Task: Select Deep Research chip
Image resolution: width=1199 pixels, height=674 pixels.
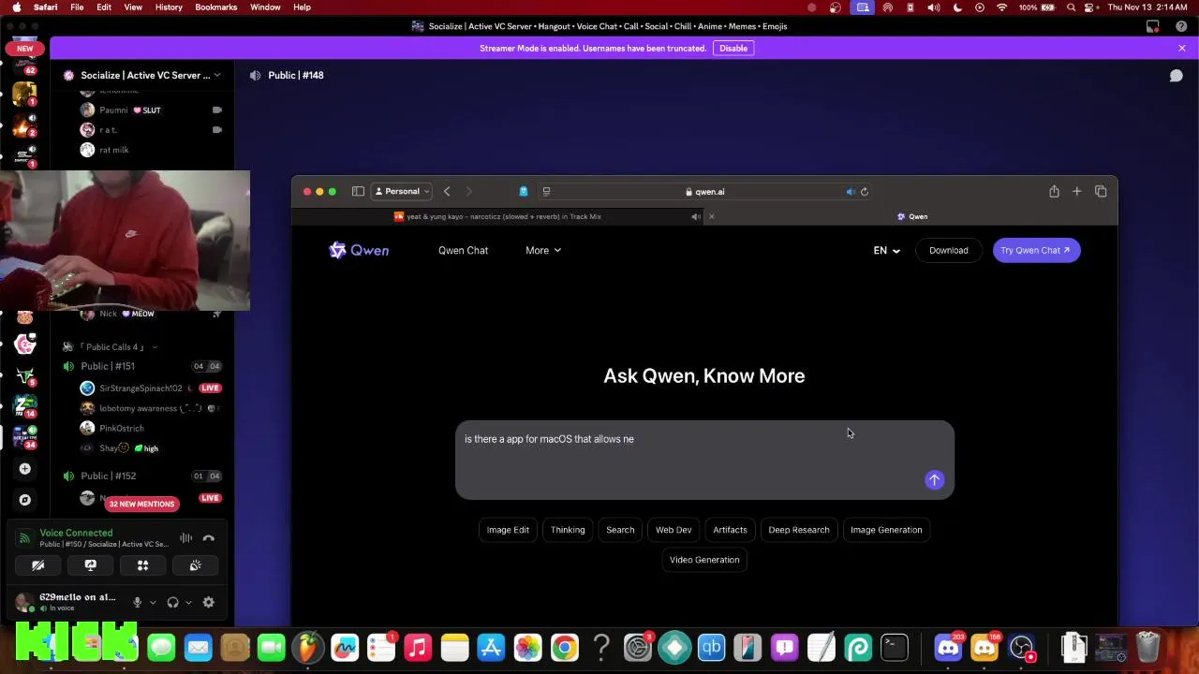Action: (x=799, y=530)
